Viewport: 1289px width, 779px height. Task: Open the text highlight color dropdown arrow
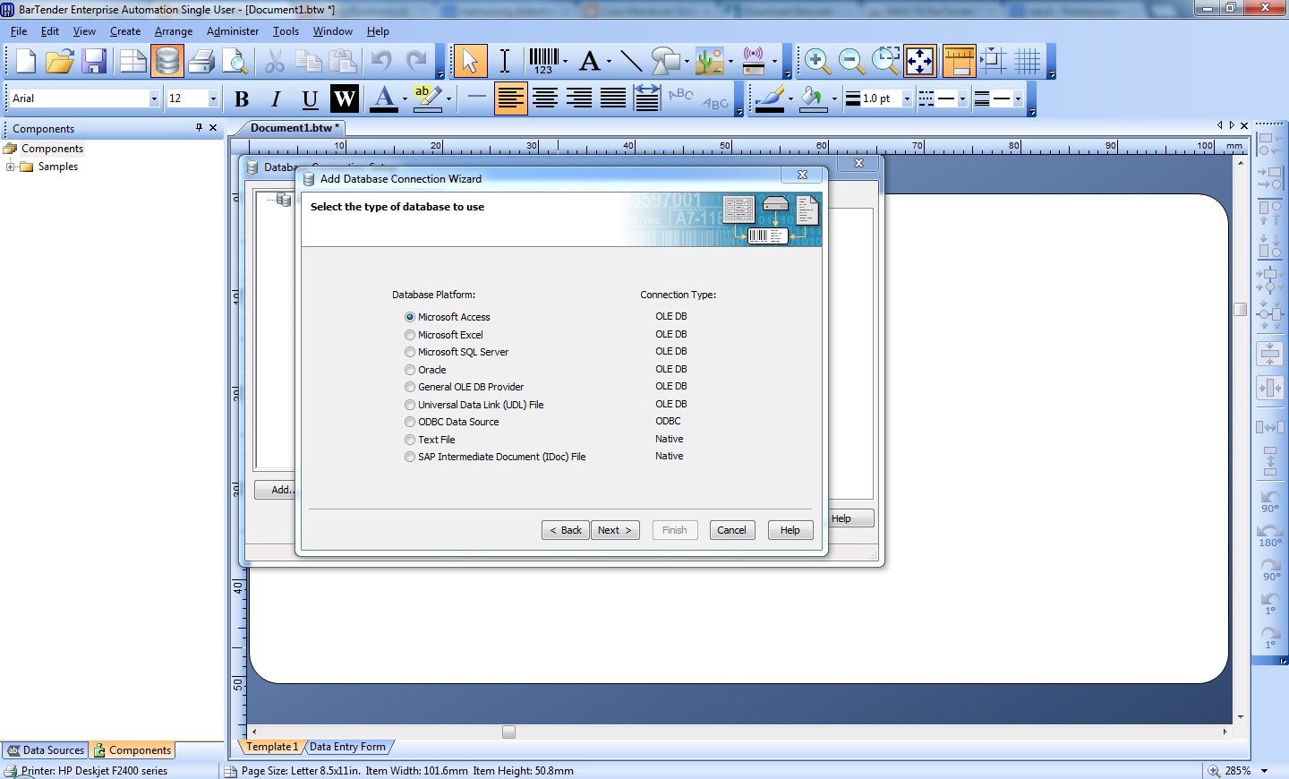pos(448,98)
